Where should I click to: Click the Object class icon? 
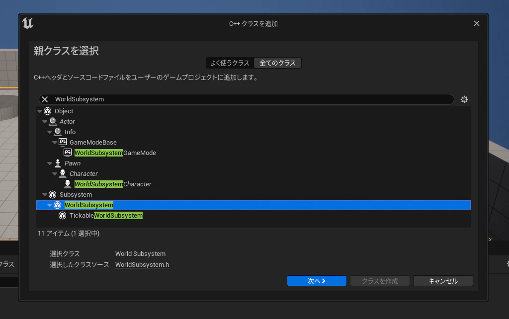47,111
